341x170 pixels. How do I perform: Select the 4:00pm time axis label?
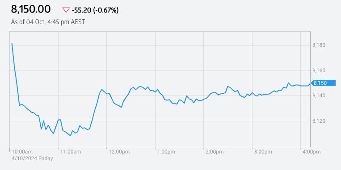pos(312,152)
